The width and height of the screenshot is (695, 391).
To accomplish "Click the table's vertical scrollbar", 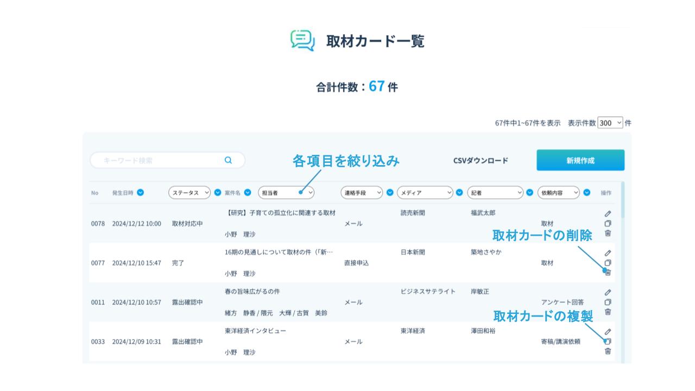I will click(x=622, y=272).
